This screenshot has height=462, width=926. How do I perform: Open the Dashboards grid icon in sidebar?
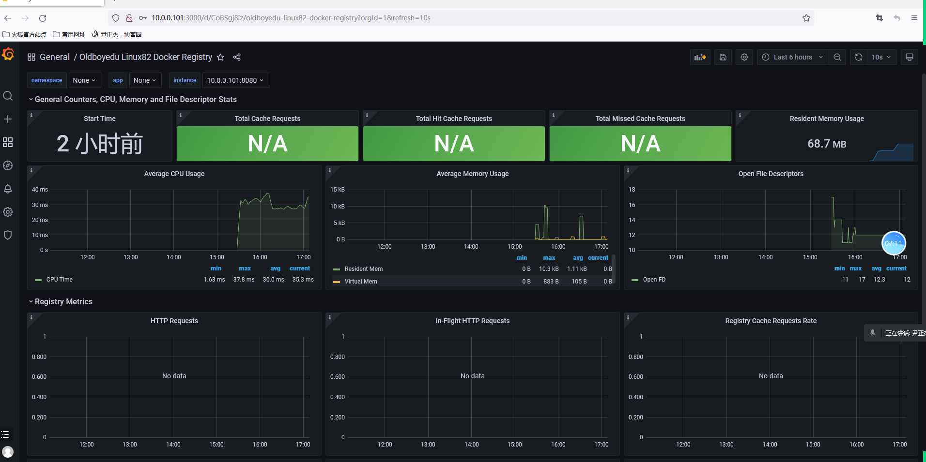[8, 142]
